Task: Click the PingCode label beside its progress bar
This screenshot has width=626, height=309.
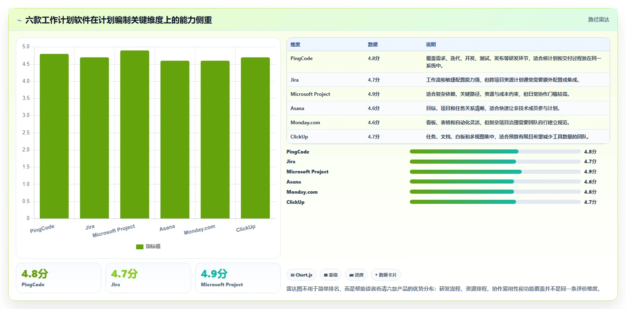Action: pos(298,152)
